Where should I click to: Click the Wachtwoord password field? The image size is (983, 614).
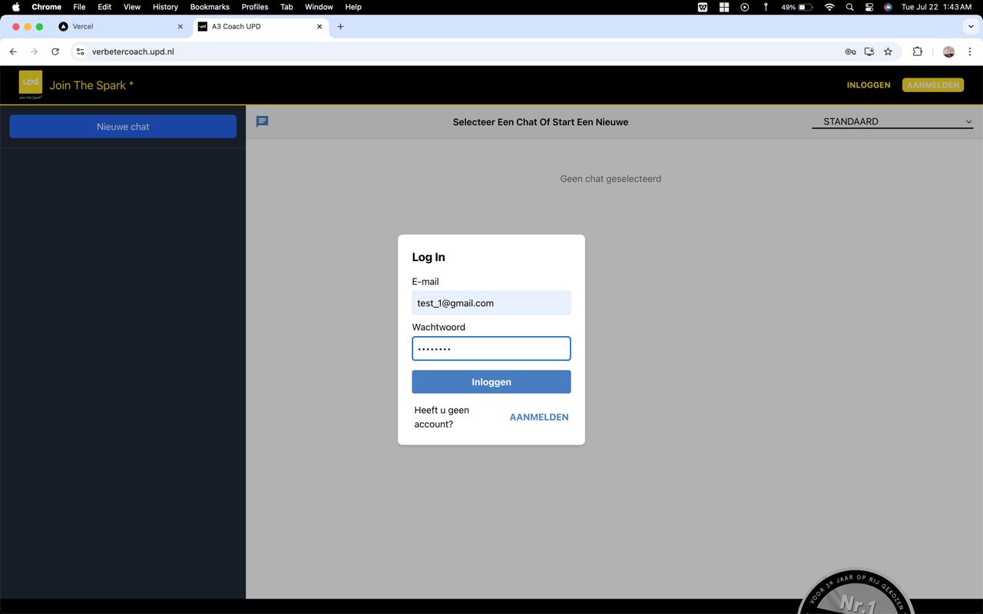click(x=491, y=348)
